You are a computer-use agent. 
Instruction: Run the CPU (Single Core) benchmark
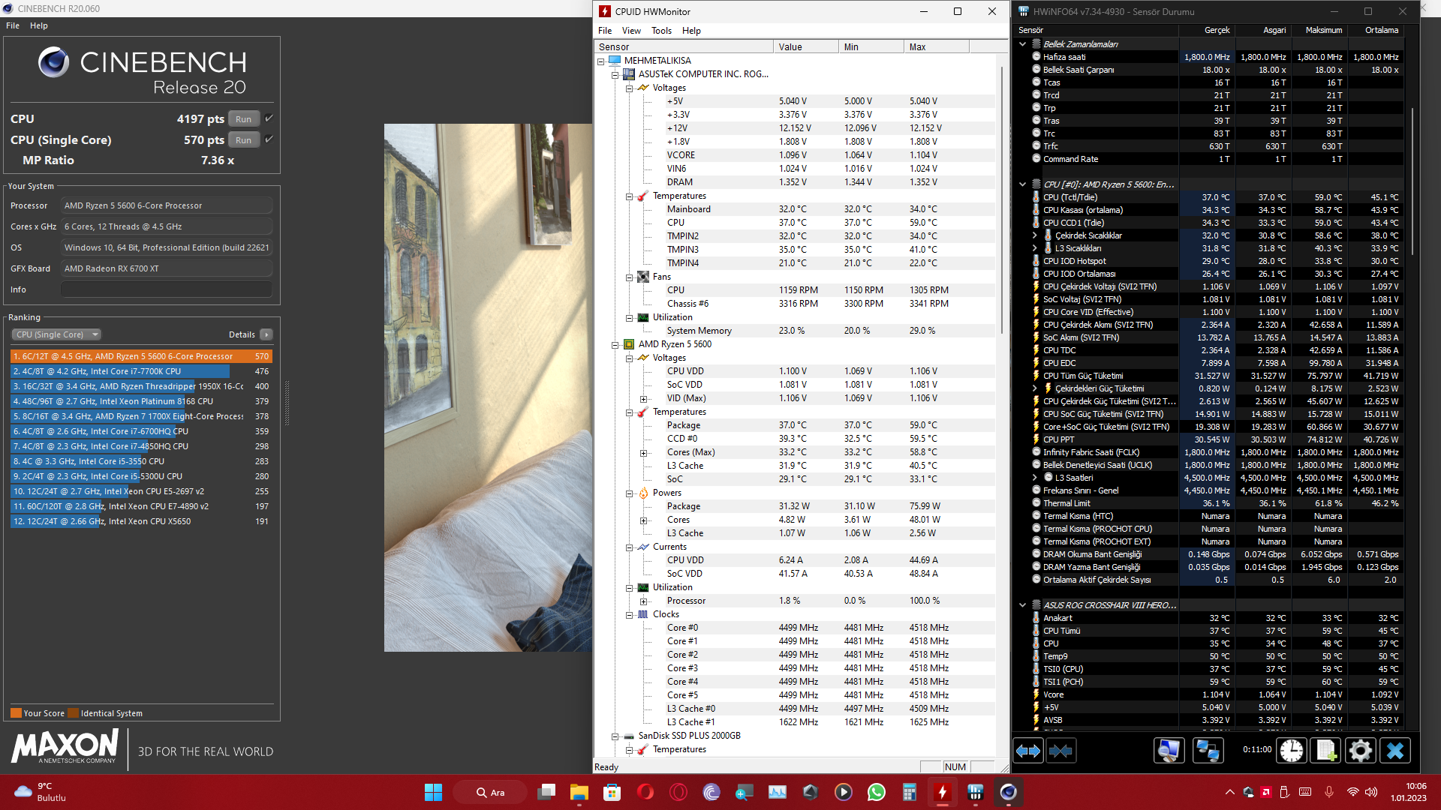point(244,139)
